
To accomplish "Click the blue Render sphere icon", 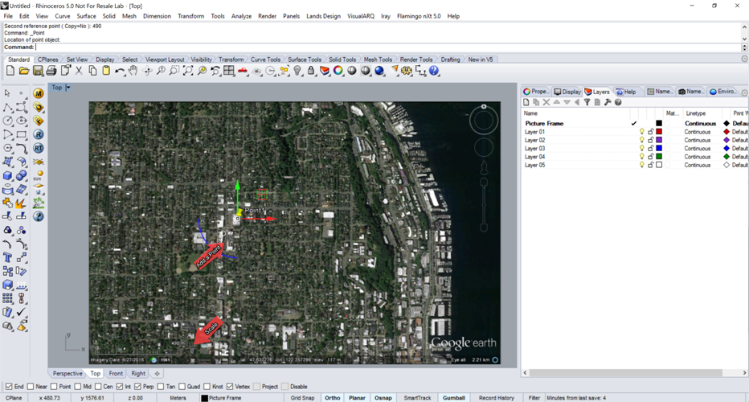I will 379,72.
